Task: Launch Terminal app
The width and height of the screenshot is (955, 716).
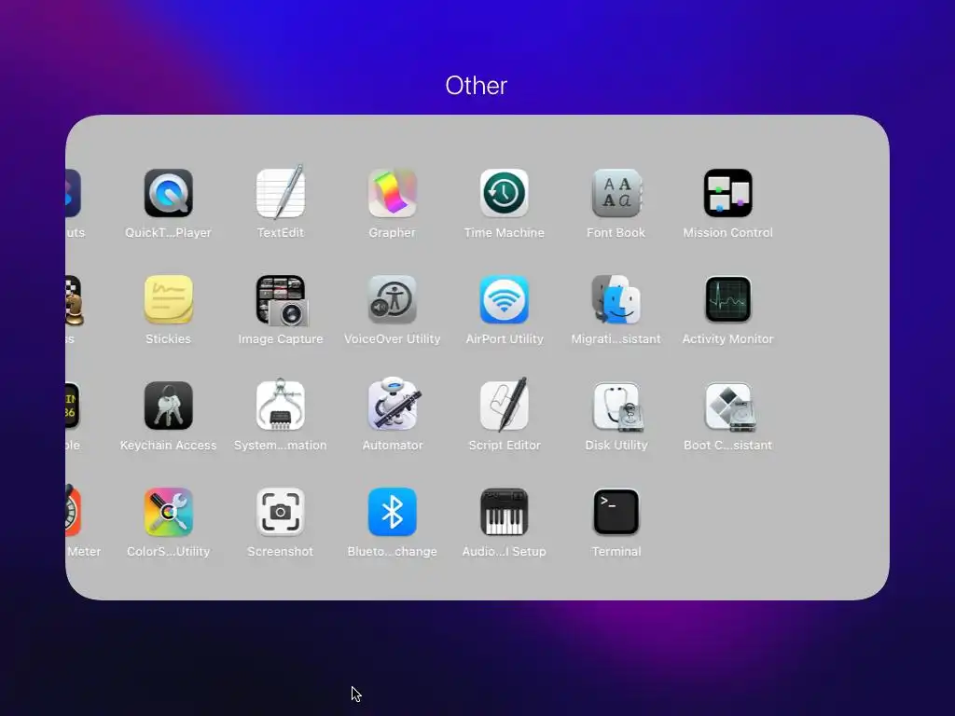Action: (x=616, y=512)
